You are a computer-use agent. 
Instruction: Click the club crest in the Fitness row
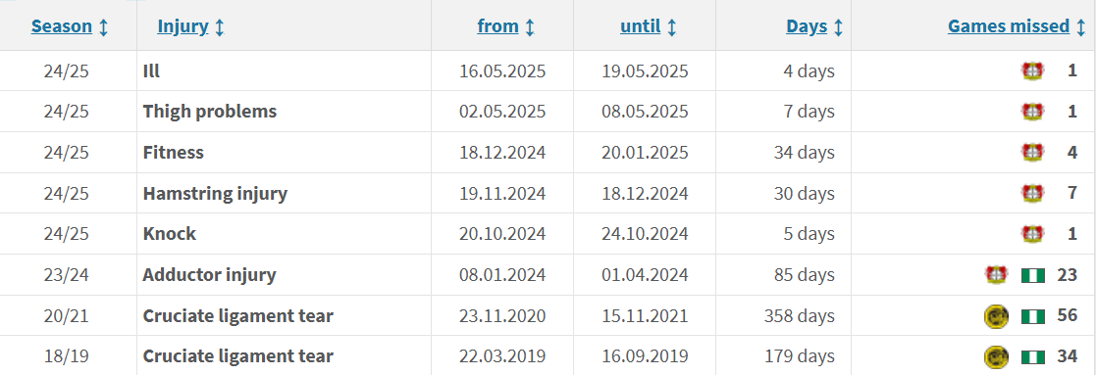(x=1032, y=152)
